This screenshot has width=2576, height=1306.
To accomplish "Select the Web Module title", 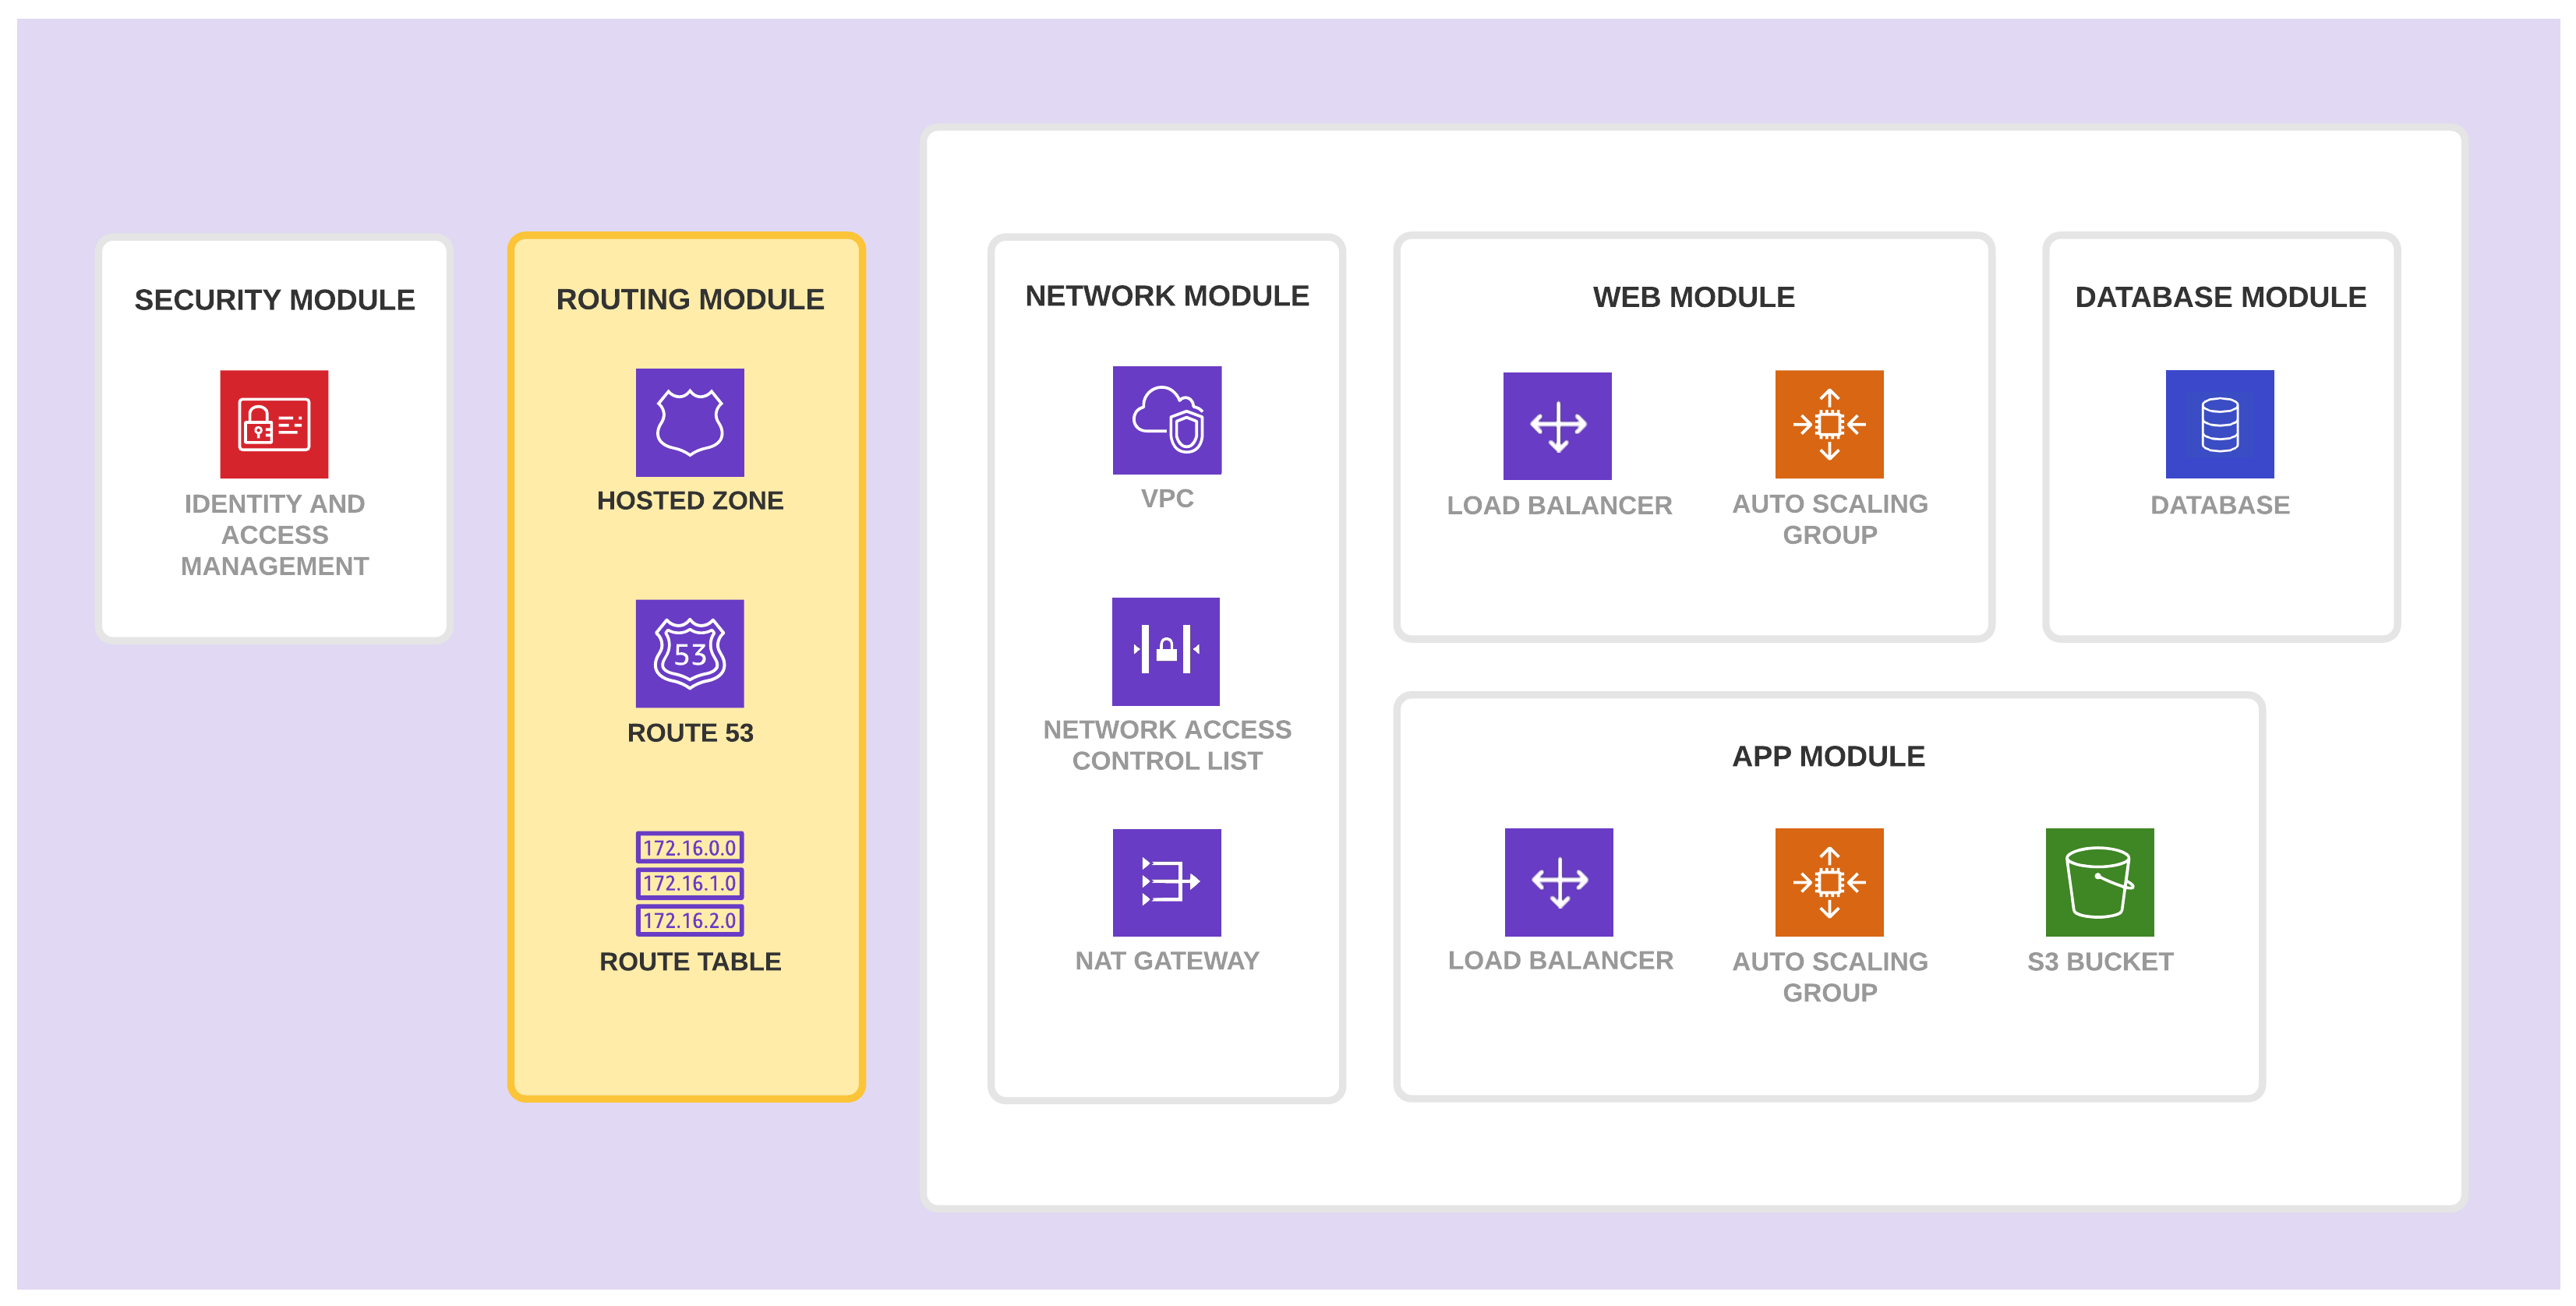I will [x=1694, y=297].
